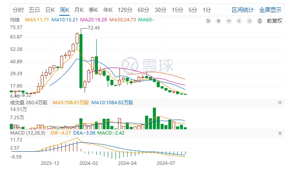Viewport: 289px width, 170px height.
Task: Click the tallest green volume bar
Action: pyautogui.click(x=155, y=118)
